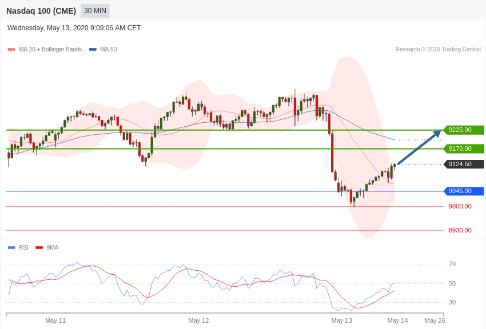Click the May 11 date label
486x329 pixels.
pos(55,320)
